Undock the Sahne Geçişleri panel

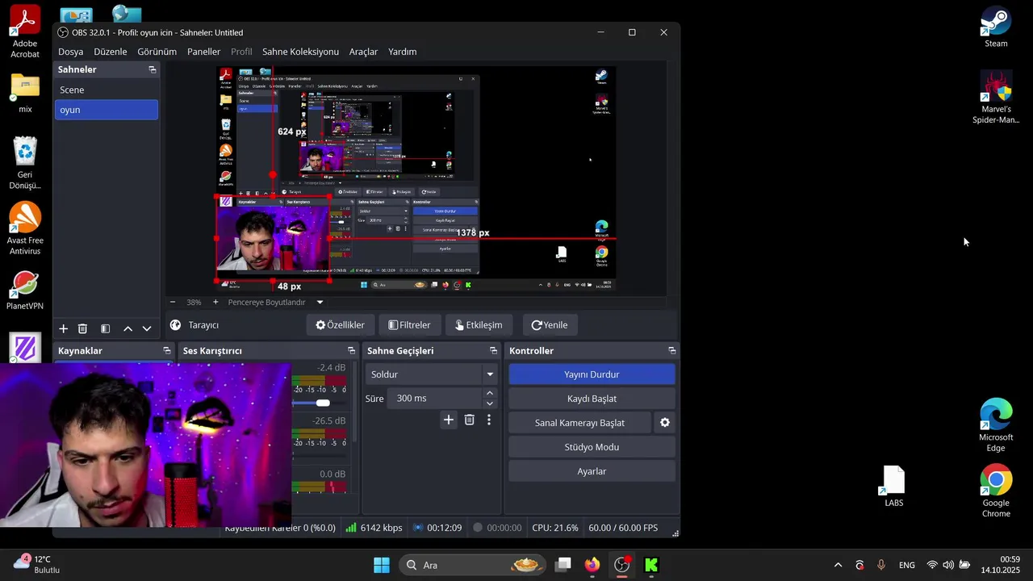click(x=493, y=351)
